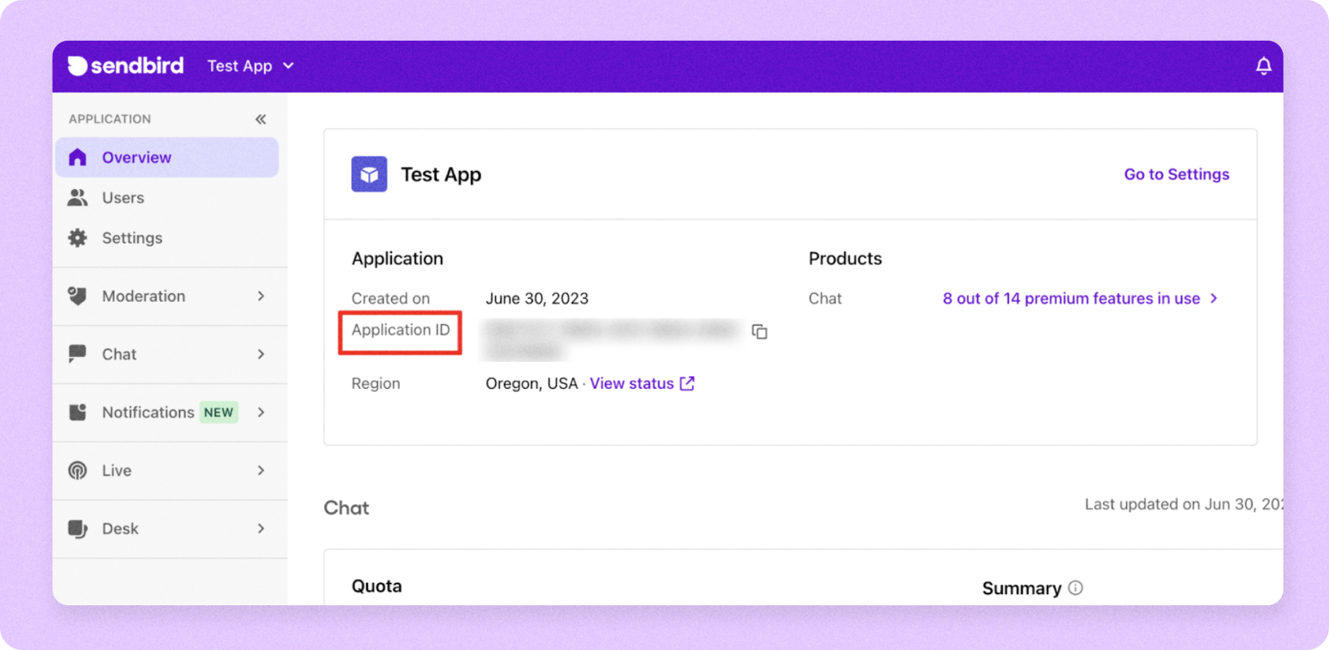Click the blurred Application ID value

pyautogui.click(x=613, y=339)
